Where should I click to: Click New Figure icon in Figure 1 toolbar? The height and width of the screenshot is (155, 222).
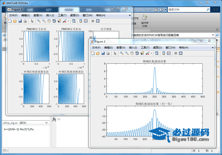(10, 21)
